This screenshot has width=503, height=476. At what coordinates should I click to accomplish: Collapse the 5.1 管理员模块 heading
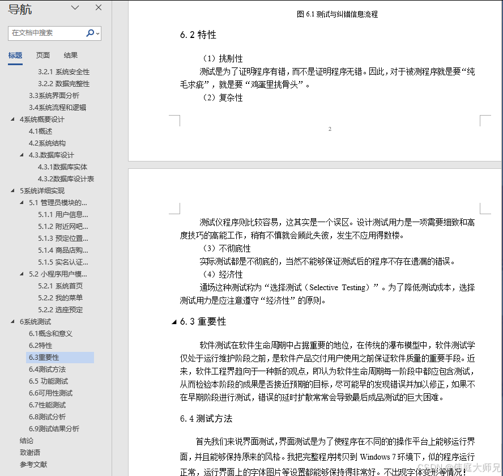22,202
